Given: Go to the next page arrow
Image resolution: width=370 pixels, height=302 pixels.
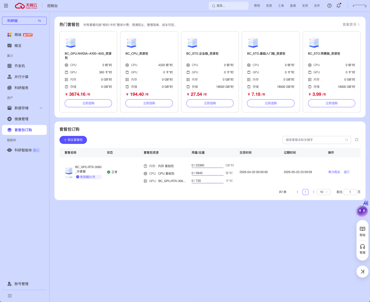Looking at the screenshot, I should pos(314,192).
